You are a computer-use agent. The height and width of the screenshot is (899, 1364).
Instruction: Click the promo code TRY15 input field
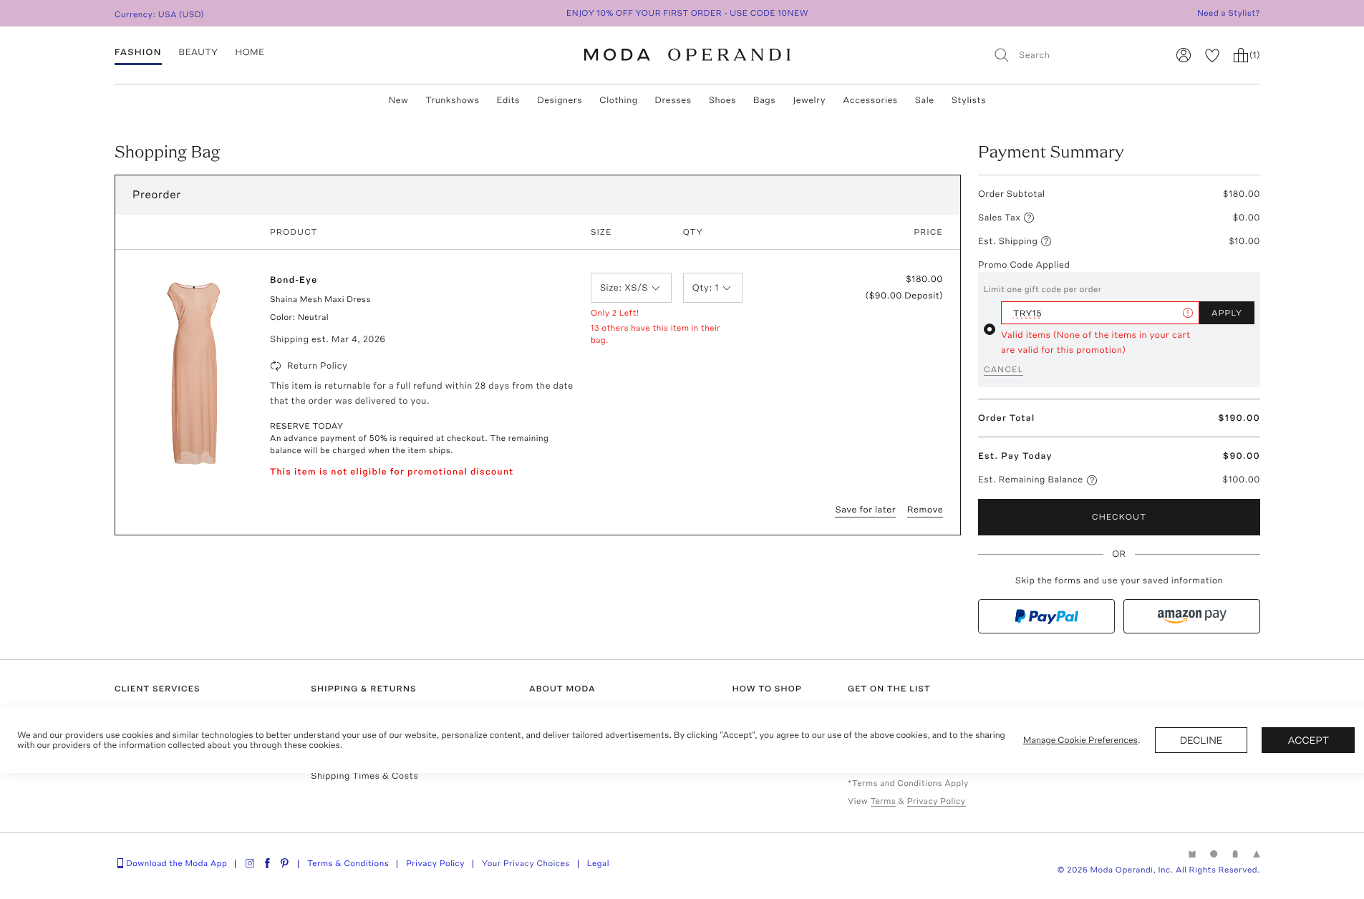tap(1092, 313)
